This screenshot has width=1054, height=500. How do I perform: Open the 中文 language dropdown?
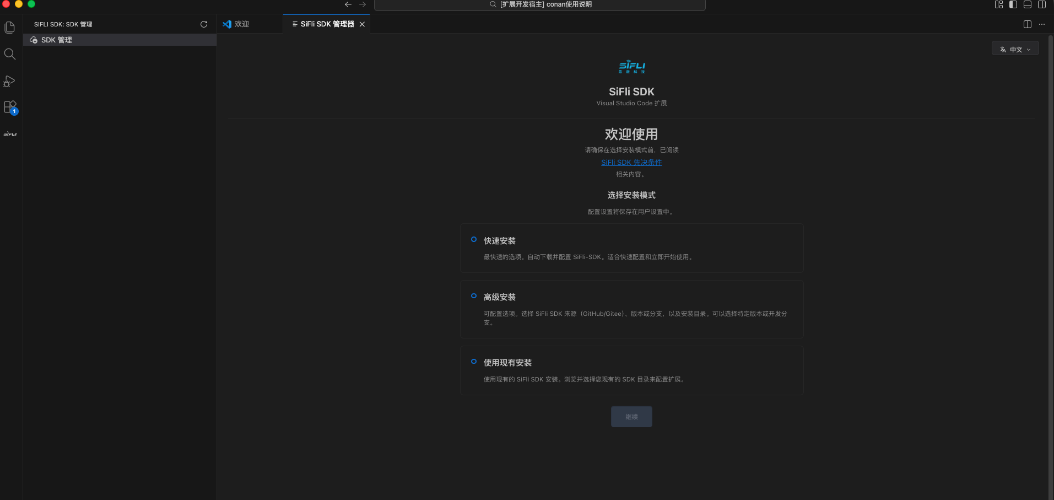[x=1015, y=49]
